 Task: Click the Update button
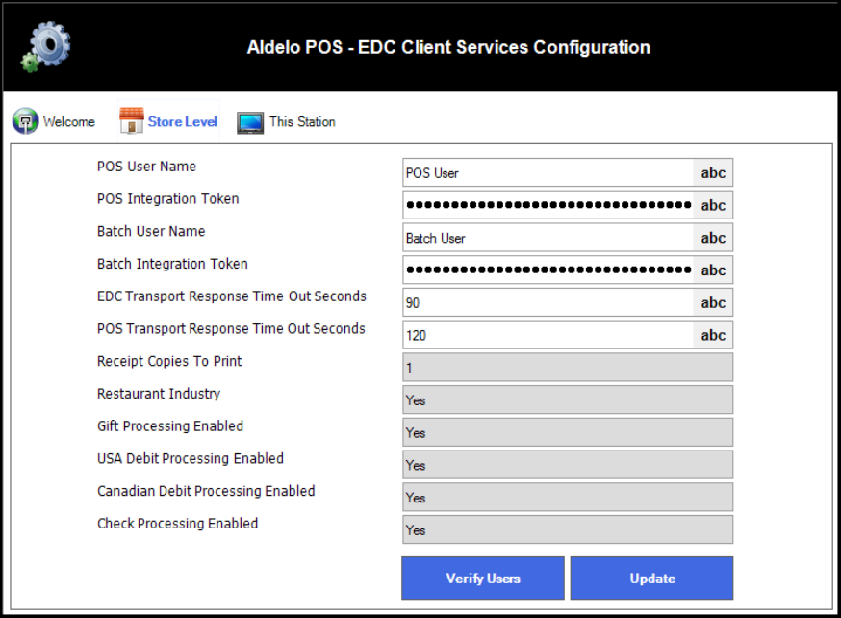pyautogui.click(x=651, y=578)
